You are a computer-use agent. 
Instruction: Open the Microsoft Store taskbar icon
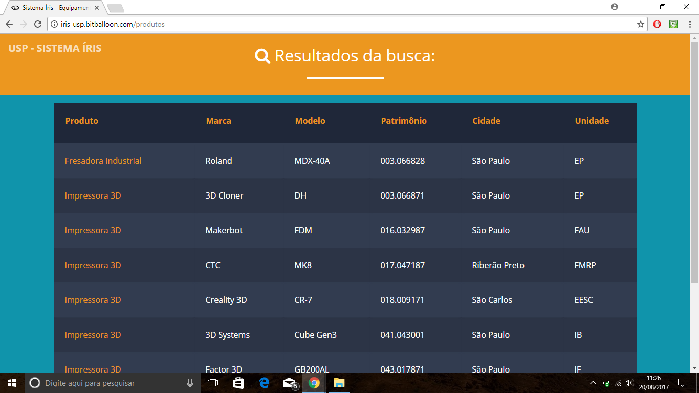pos(238,383)
